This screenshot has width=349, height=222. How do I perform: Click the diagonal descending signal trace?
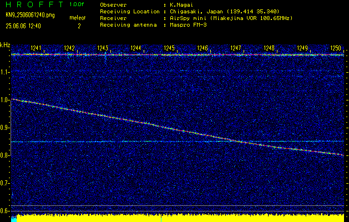178,129
